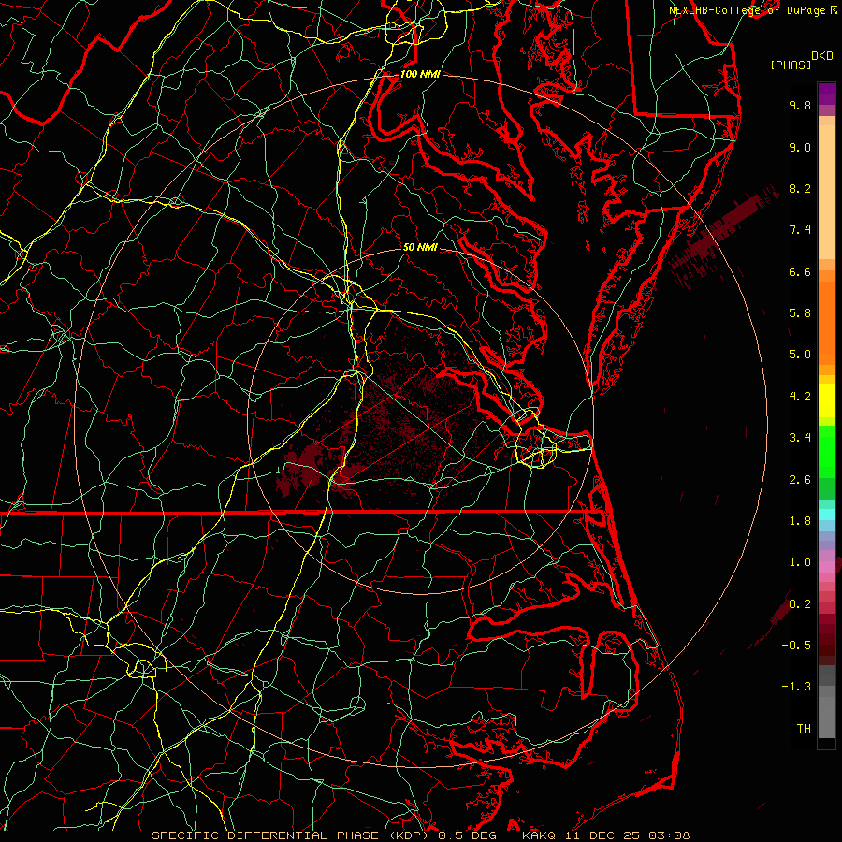Click the DKD label above the legend

click(822, 56)
